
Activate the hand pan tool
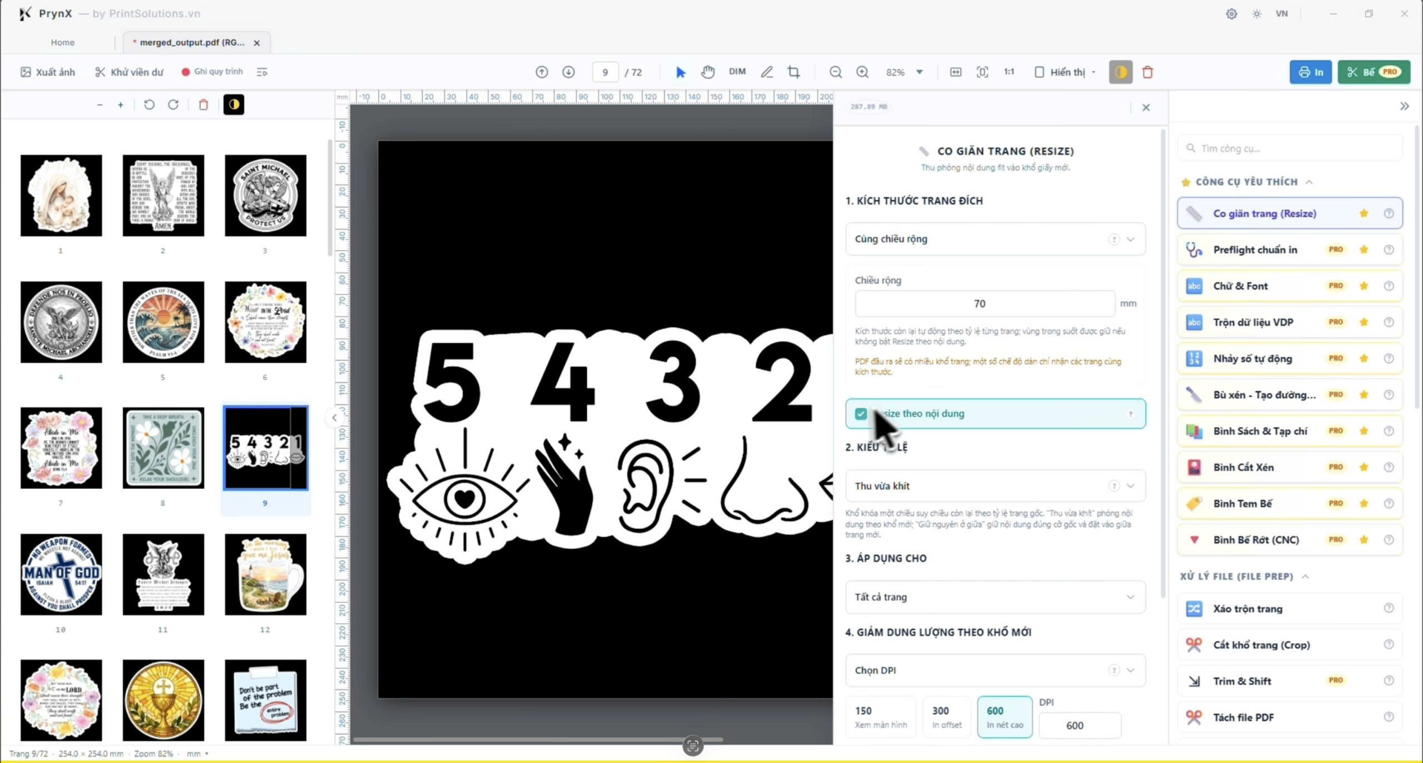(708, 72)
